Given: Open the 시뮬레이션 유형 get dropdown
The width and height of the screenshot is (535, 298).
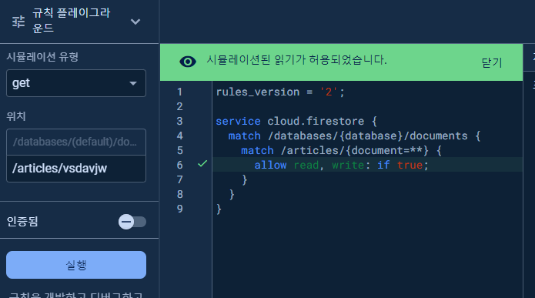Looking at the screenshot, I should 76,83.
